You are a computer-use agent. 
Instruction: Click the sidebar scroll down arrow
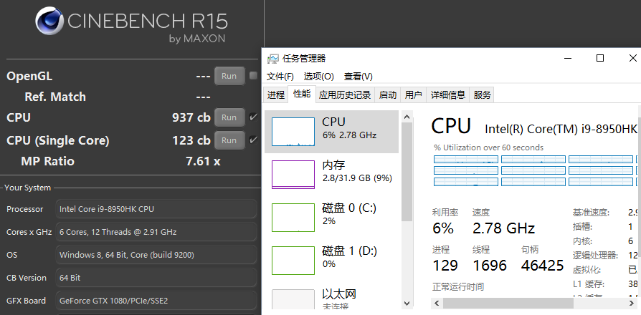point(407,303)
